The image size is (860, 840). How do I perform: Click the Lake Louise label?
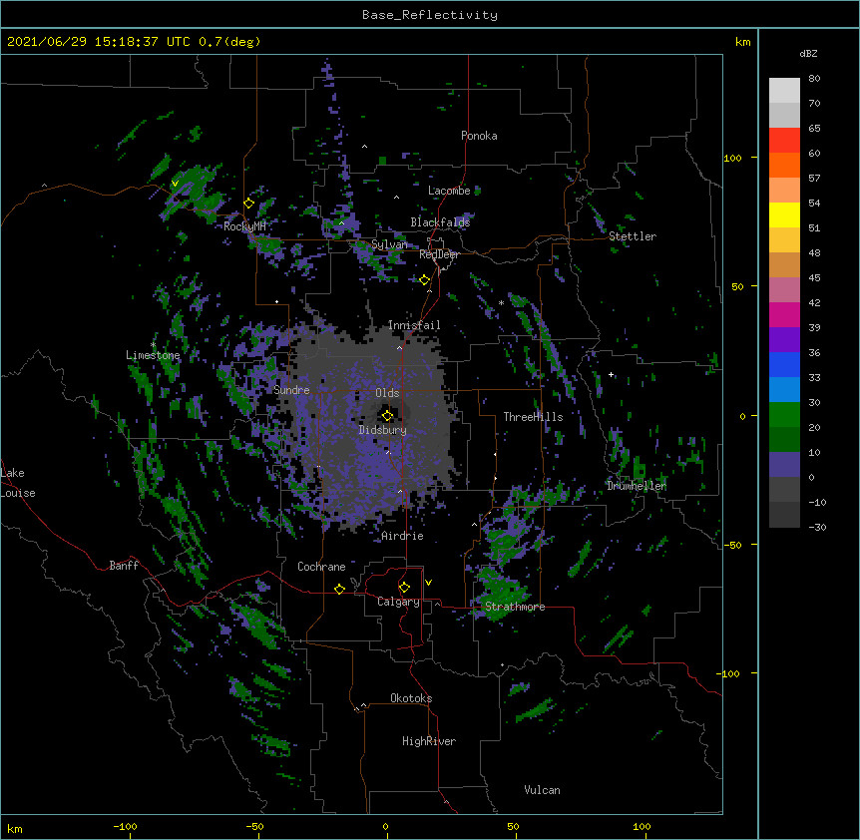click(x=18, y=483)
